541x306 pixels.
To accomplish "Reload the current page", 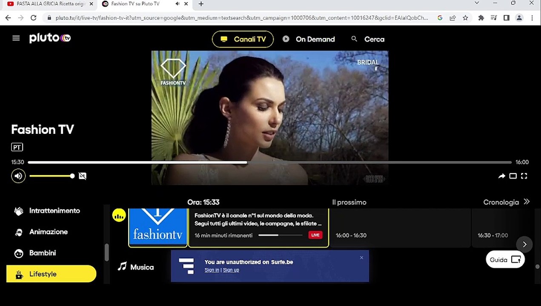I will tap(34, 18).
